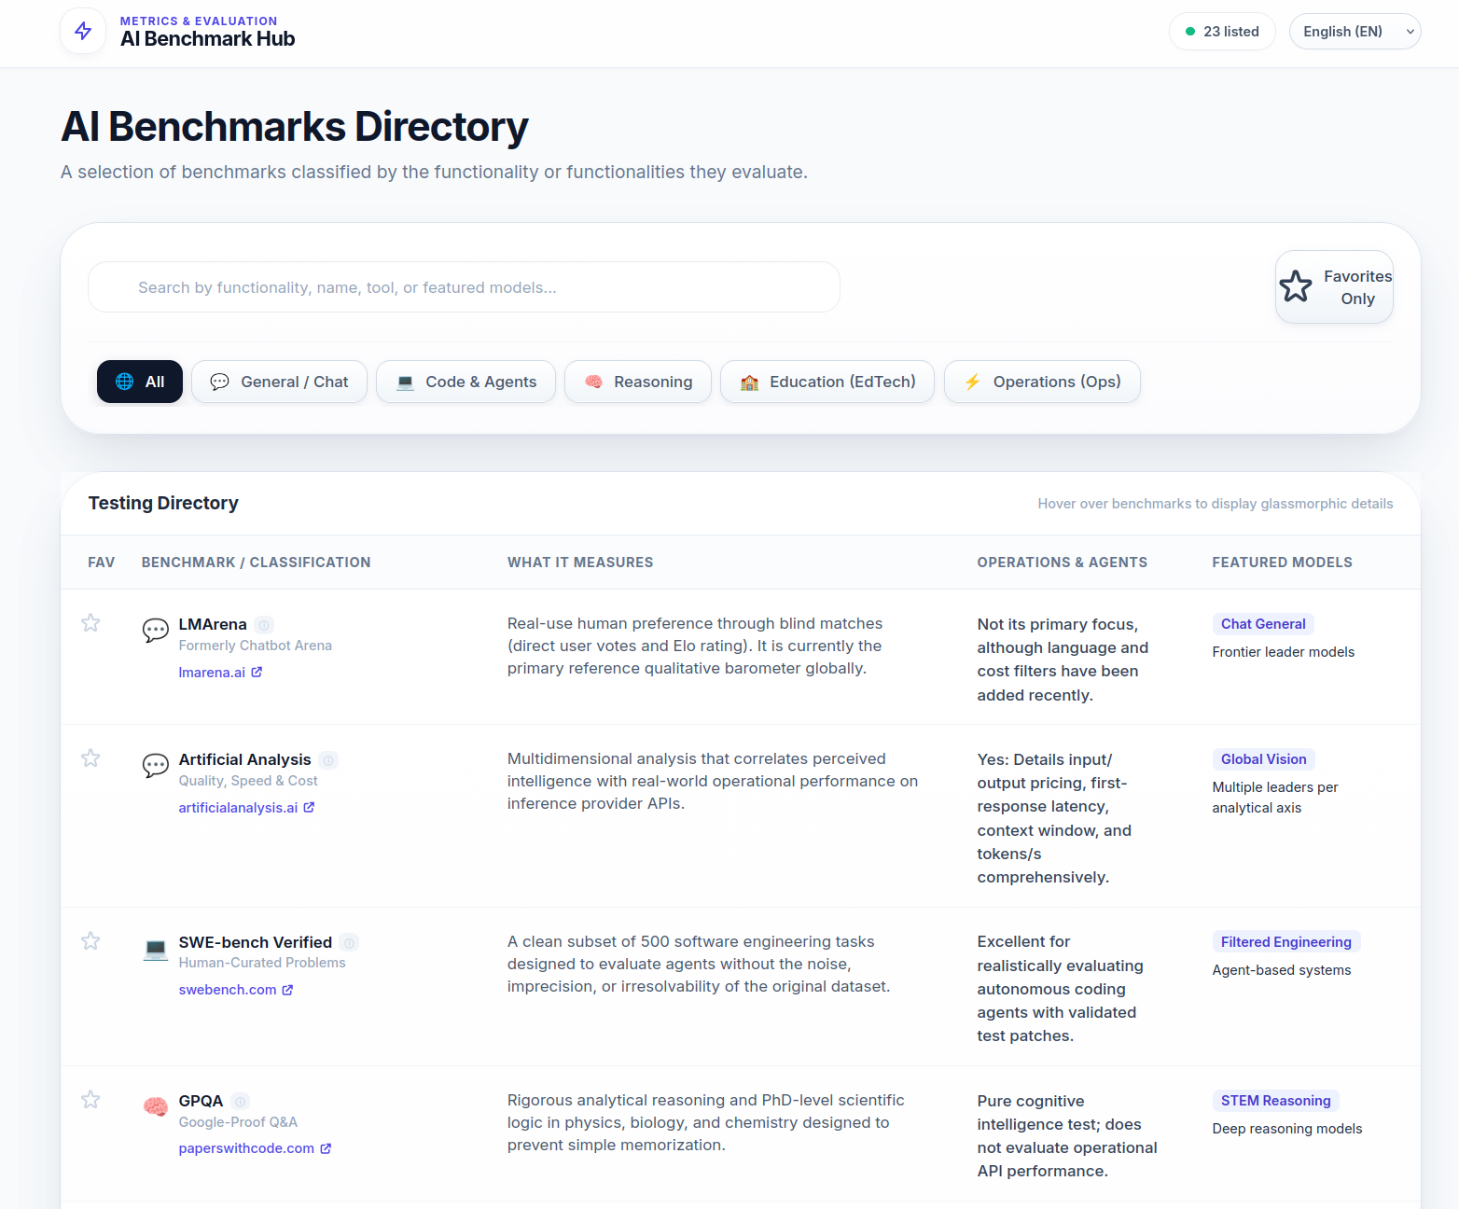Click the laptop icon in Code & Agents filter
The width and height of the screenshot is (1459, 1209).
[405, 382]
